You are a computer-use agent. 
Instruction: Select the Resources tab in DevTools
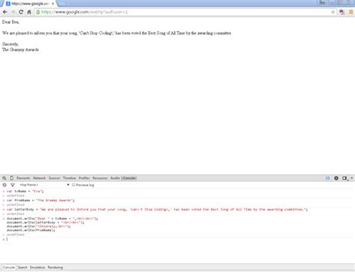[x=100, y=178]
